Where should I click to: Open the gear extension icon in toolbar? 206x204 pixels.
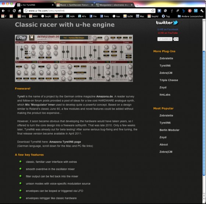point(165,11)
